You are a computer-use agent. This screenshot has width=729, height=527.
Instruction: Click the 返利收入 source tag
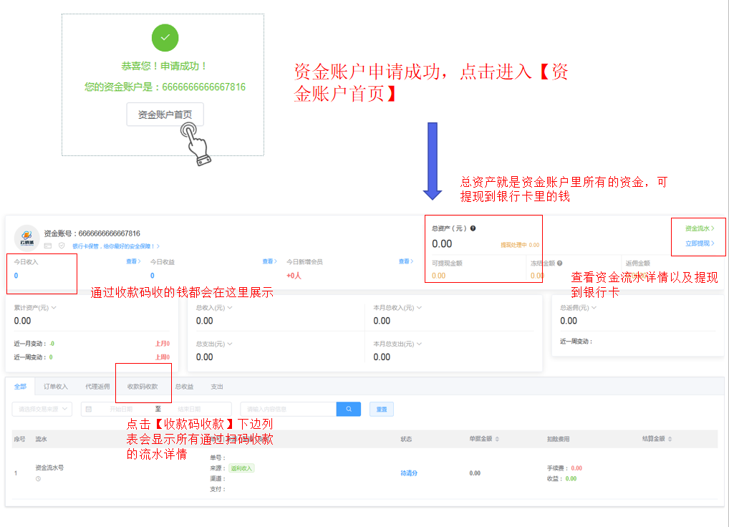241,468
